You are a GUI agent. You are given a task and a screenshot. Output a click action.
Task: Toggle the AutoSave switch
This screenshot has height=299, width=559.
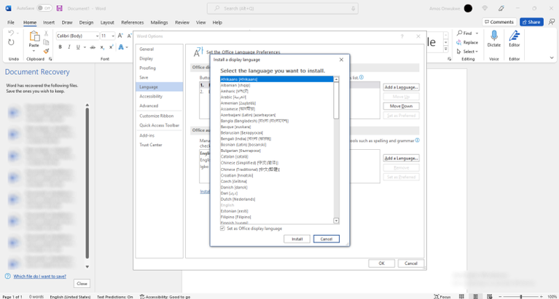coord(44,8)
